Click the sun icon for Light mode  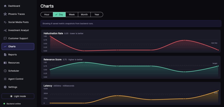[x=11, y=96]
